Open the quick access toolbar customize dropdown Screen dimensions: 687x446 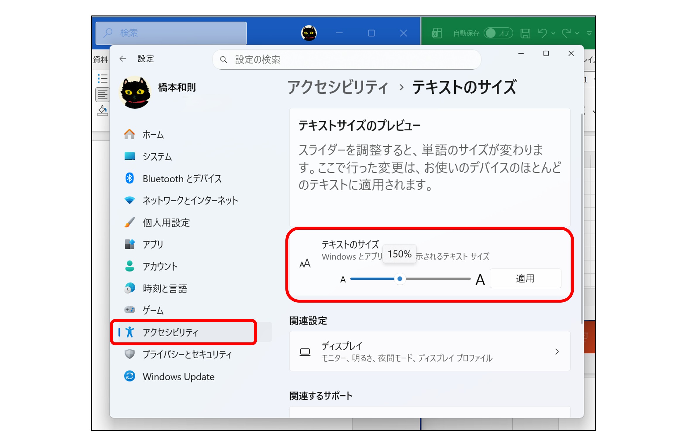(589, 34)
